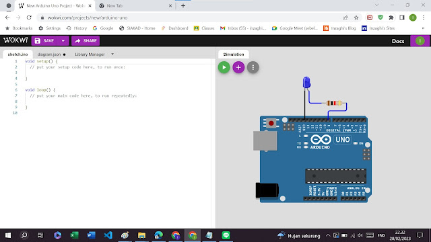
Task: Expand the dropdown arrow next to SAVE
Action: tap(63, 41)
